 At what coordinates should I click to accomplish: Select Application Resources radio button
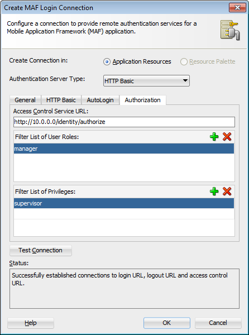pos(107,62)
